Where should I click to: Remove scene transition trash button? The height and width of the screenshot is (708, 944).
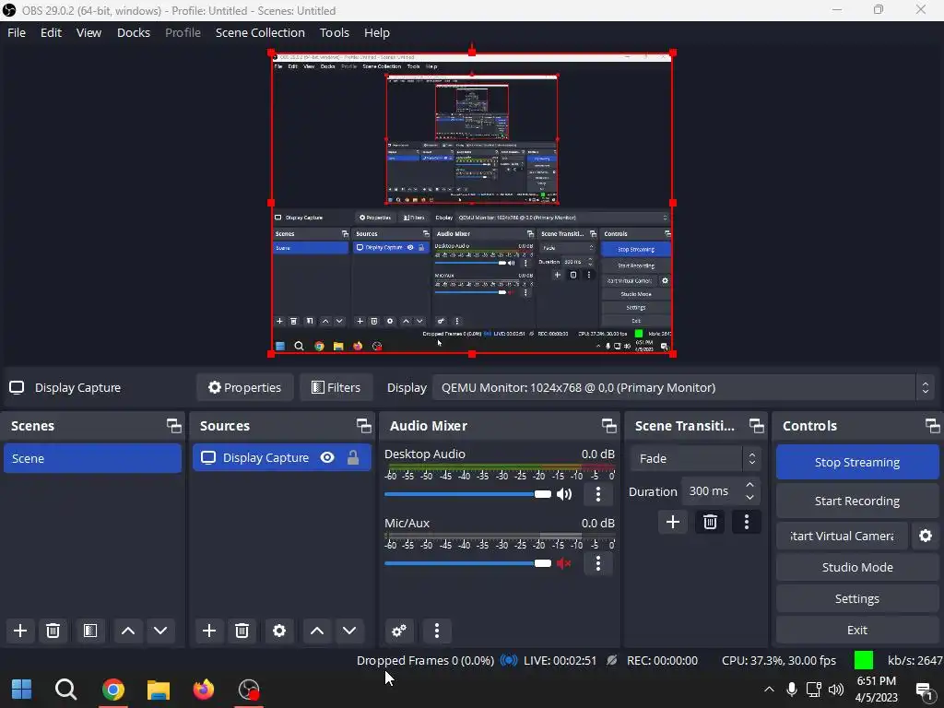pos(710,522)
